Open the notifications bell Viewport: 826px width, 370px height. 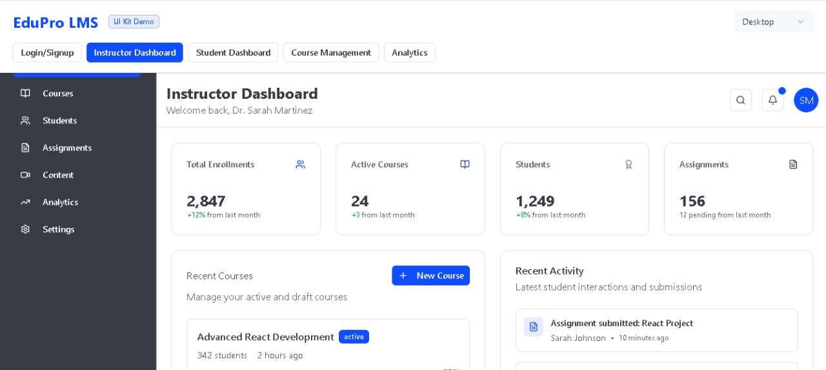point(772,100)
